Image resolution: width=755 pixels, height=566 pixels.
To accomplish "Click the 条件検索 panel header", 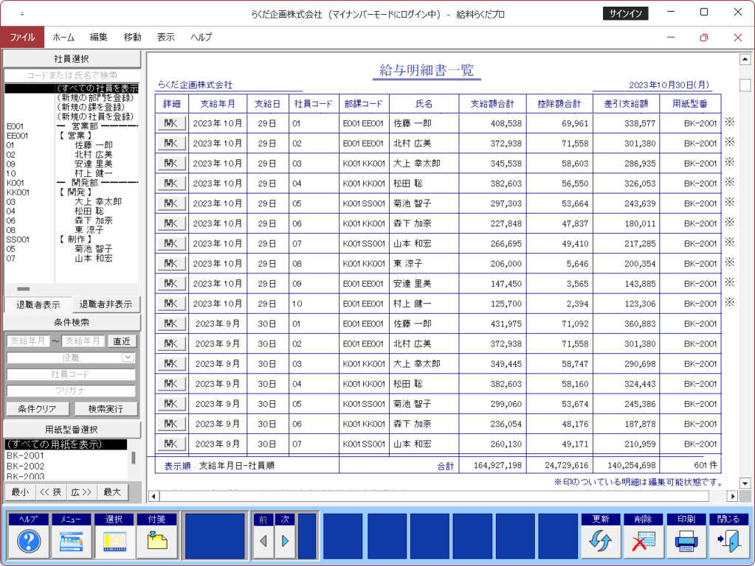I will tap(72, 322).
